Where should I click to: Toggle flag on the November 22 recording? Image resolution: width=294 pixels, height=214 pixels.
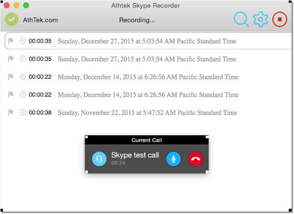11,112
